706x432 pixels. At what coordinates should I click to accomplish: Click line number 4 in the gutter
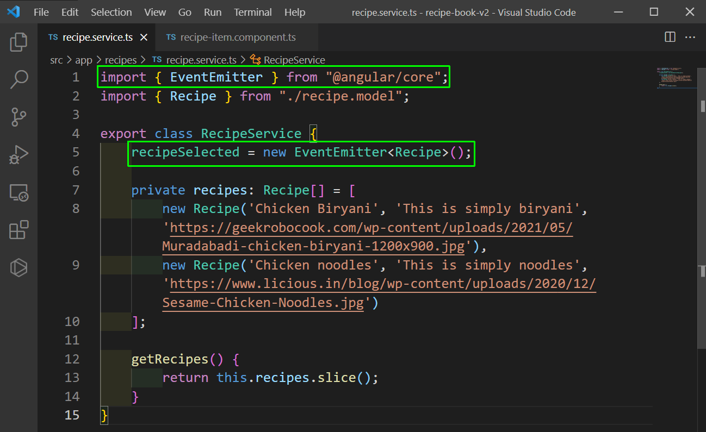pos(75,134)
